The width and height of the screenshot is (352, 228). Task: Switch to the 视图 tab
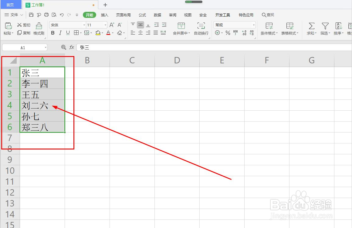click(188, 15)
